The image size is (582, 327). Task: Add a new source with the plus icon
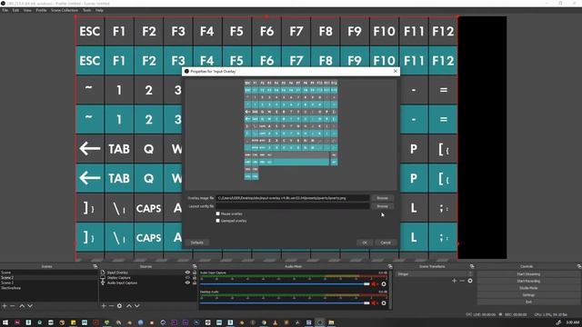click(104, 306)
